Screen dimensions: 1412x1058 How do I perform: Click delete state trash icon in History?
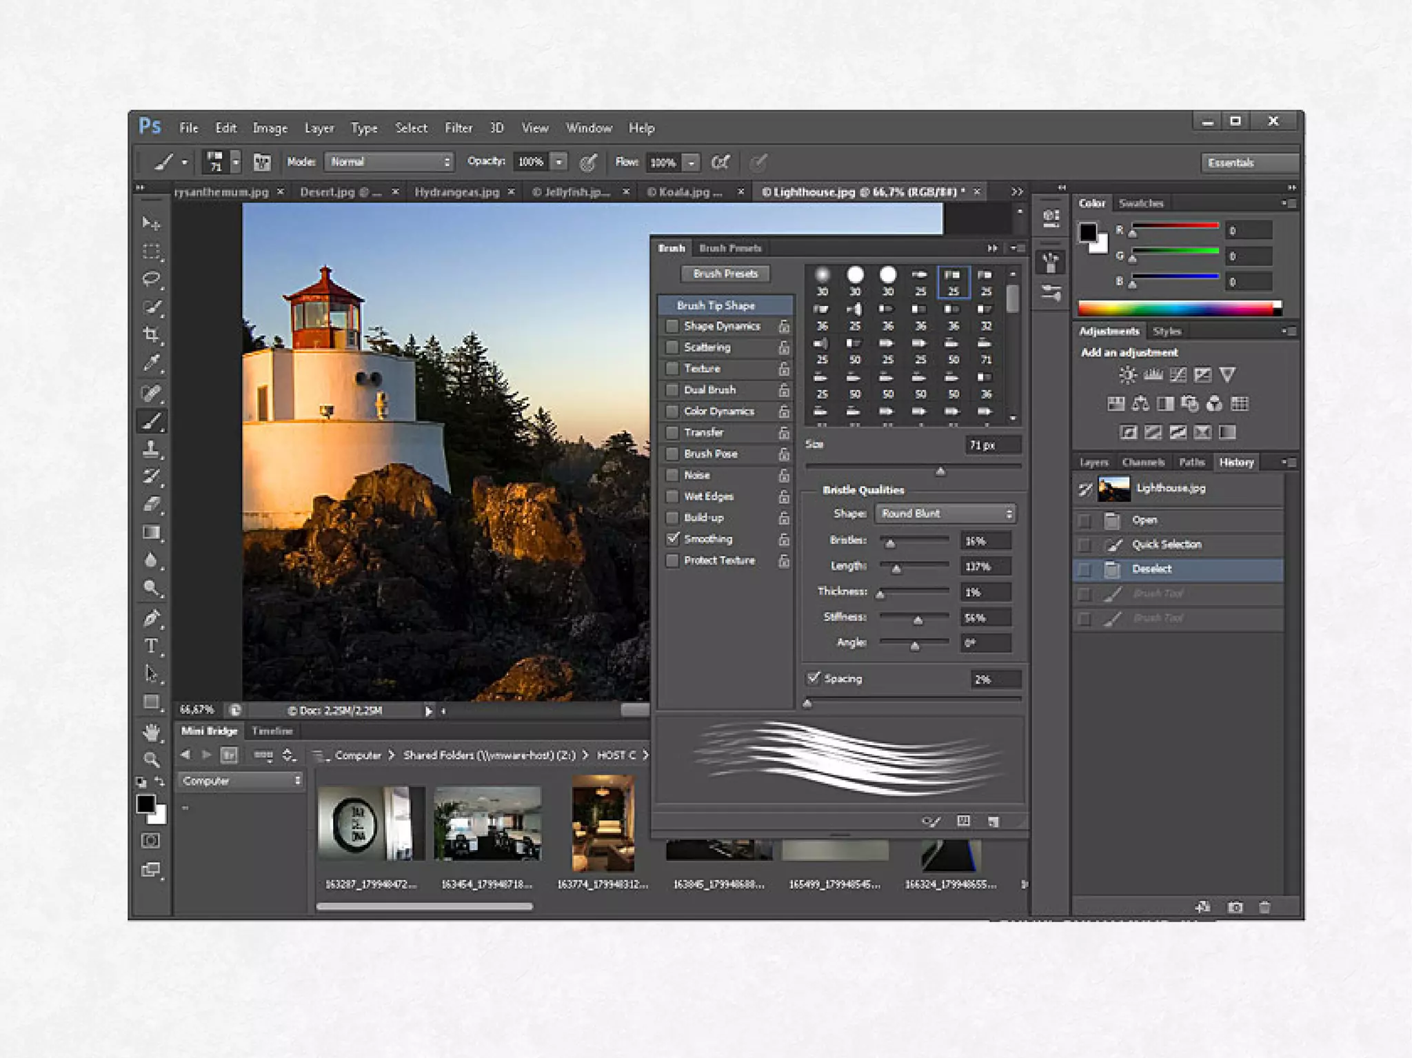pos(1264,907)
